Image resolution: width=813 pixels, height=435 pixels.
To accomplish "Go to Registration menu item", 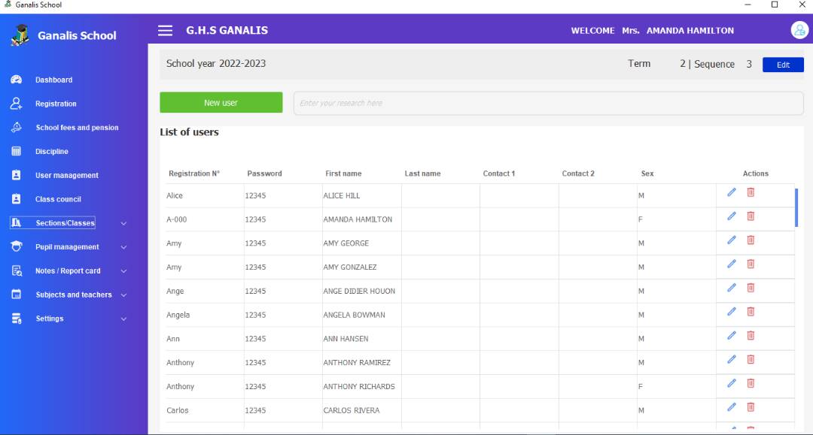I will click(x=56, y=104).
